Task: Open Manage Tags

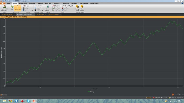Action: tap(77, 8)
